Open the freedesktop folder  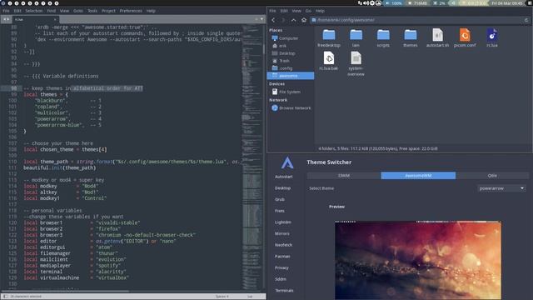(329, 37)
